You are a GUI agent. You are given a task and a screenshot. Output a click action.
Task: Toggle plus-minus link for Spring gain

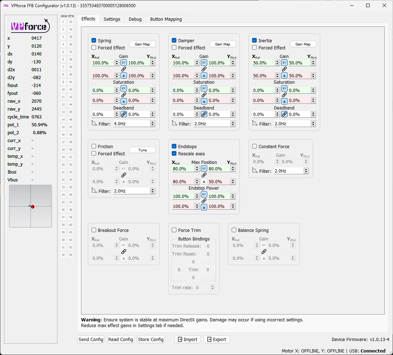[124, 76]
